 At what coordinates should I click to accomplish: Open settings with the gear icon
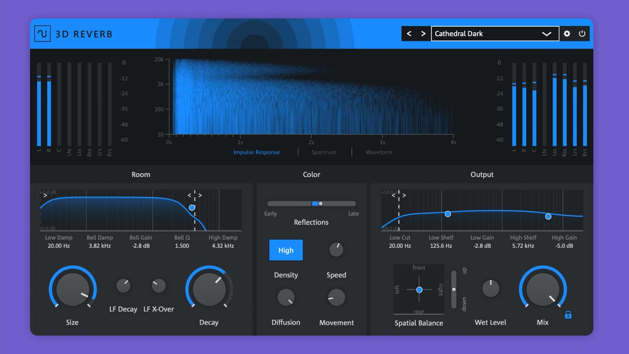(567, 34)
